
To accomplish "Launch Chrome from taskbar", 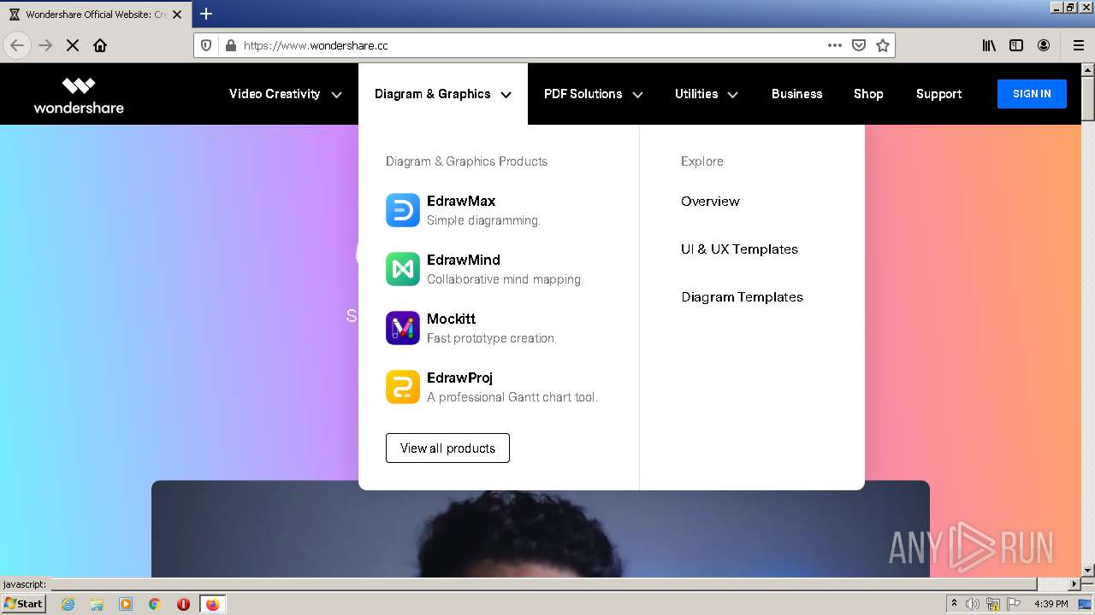I will [155, 604].
